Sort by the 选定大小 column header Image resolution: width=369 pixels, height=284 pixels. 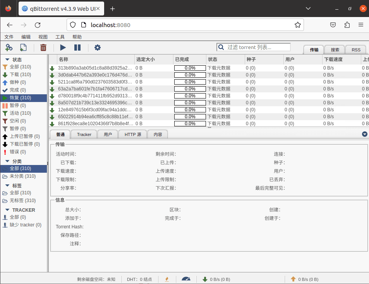(x=154, y=60)
